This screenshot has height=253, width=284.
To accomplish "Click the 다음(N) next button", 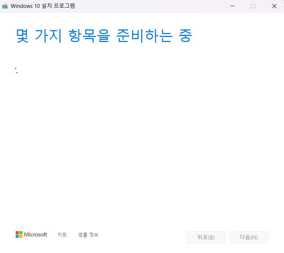I will [x=249, y=237].
